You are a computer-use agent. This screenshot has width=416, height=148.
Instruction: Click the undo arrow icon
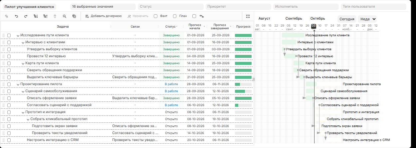(x=16, y=16)
